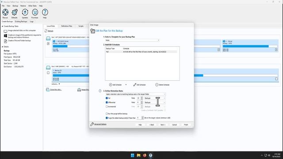Check the Disk 2 selection checkbox
Screen dimensions: 283x159
(48, 73)
